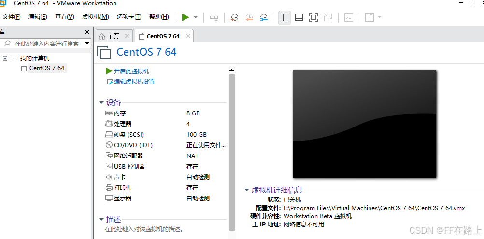
Task: Click the 硬盘 (SCSI) disk icon
Action: tap(109, 134)
